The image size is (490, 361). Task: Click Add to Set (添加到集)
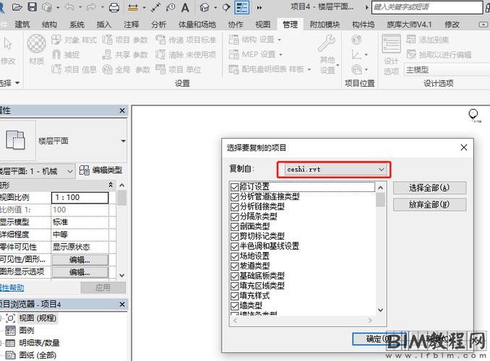click(428, 40)
